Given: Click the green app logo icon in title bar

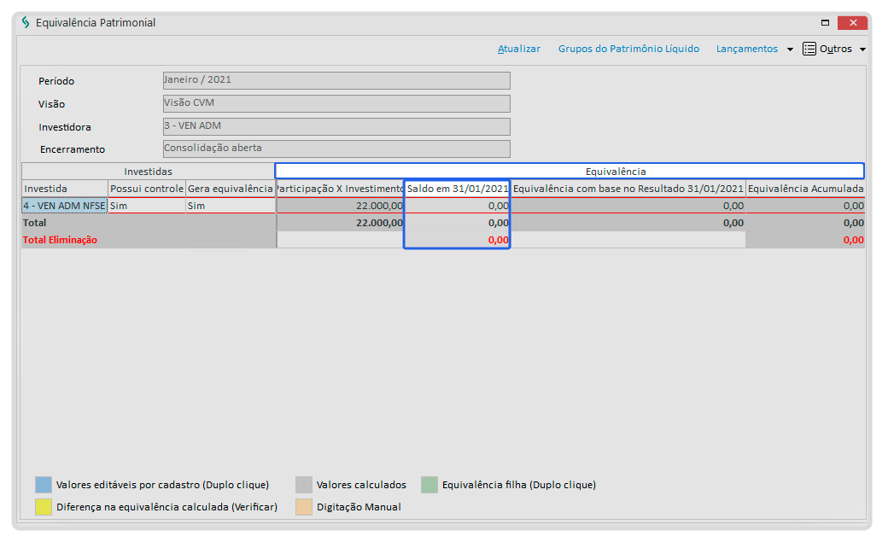Looking at the screenshot, I should [x=26, y=23].
